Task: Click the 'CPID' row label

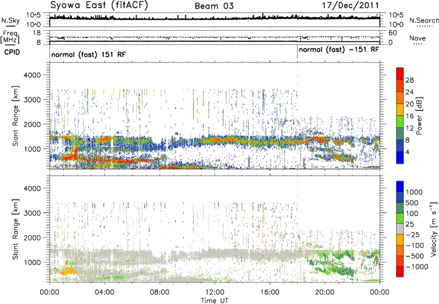Action: 12,52
